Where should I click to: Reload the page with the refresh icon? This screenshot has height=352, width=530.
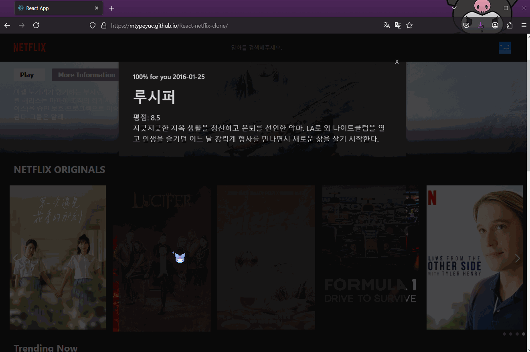[36, 25]
